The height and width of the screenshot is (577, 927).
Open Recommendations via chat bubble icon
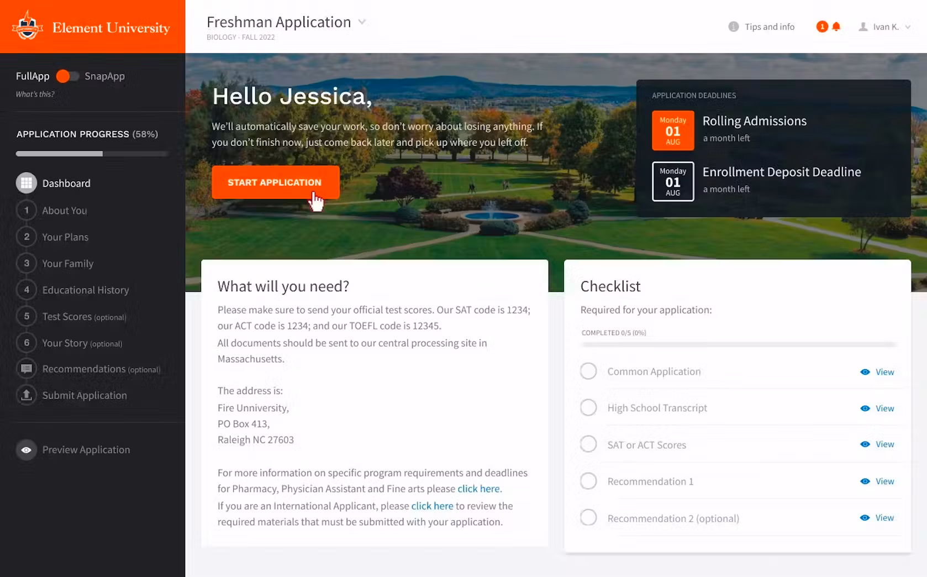26,369
